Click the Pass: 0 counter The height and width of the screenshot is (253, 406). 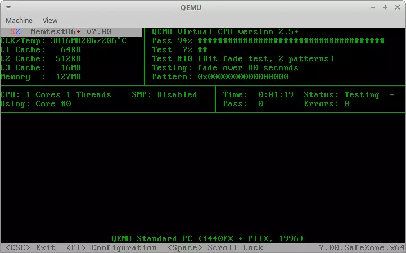point(243,104)
